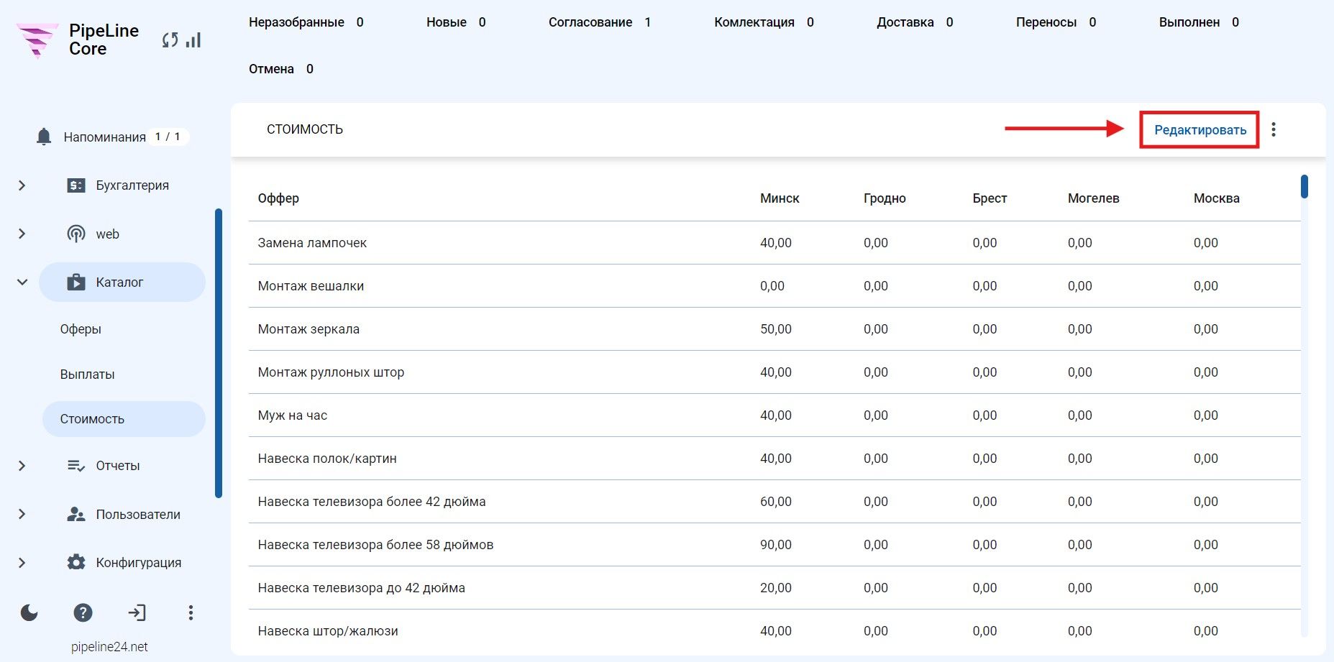Open sidebar bottom three-dot menu
The width and height of the screenshot is (1334, 662).
191,612
